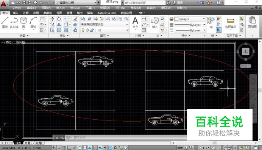Open the ByLayer linetype dropdown
Image resolution: width=262 pixels, height=150 pixels.
190,30
